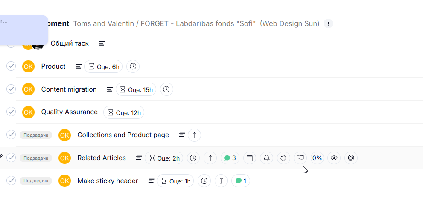This screenshot has width=423, height=215.
Task: Check off the Quality Assurance task
Action: (x=11, y=112)
